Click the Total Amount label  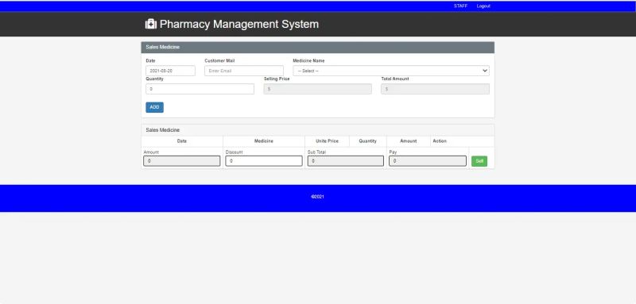coord(395,79)
